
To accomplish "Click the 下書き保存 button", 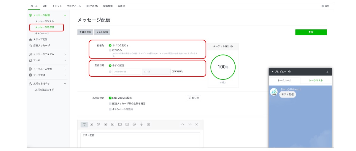I will click(85, 32).
